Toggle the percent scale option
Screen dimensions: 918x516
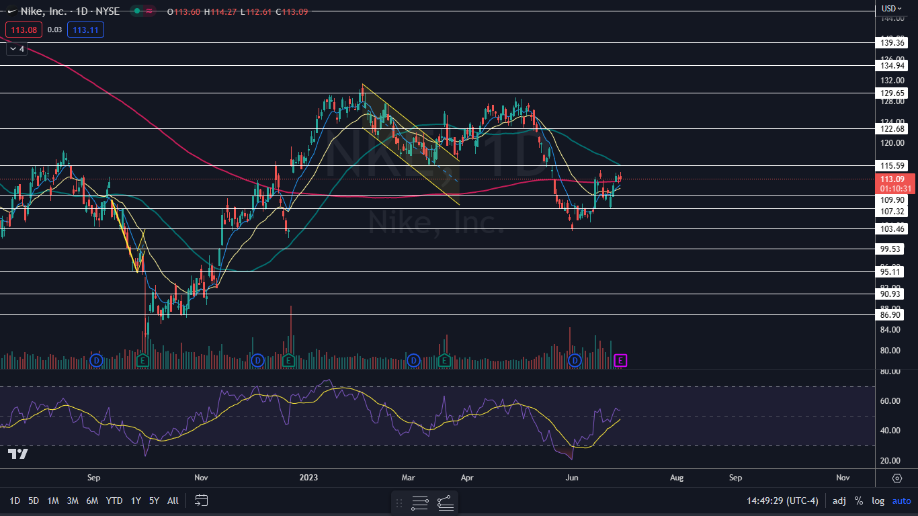(x=858, y=501)
